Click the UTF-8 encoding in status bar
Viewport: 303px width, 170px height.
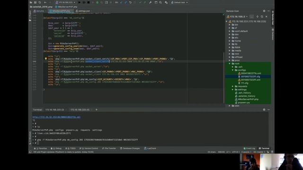pyautogui.click(x=236, y=152)
